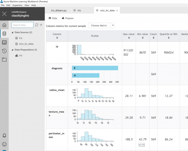
Task: Click the classifyingIris project title
Action: [x=20, y=16]
